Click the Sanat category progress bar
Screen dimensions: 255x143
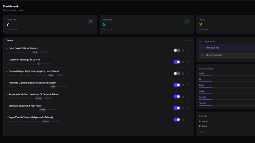click(227, 76)
